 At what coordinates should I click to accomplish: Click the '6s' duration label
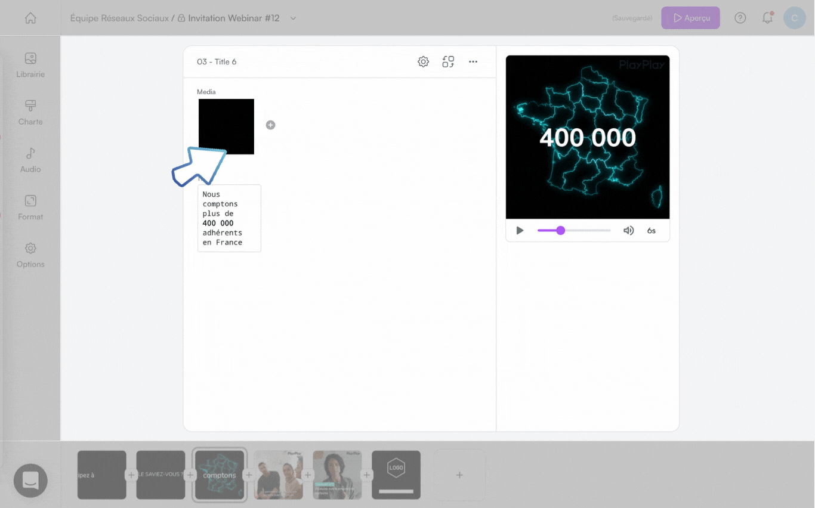point(652,231)
